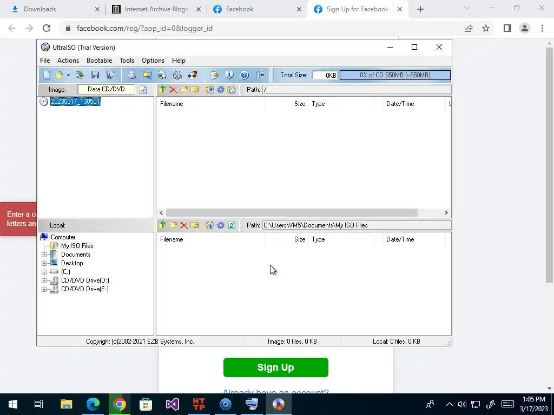Click the local pane Up folder icon
The width and height of the screenshot is (554, 415).
coord(162,225)
